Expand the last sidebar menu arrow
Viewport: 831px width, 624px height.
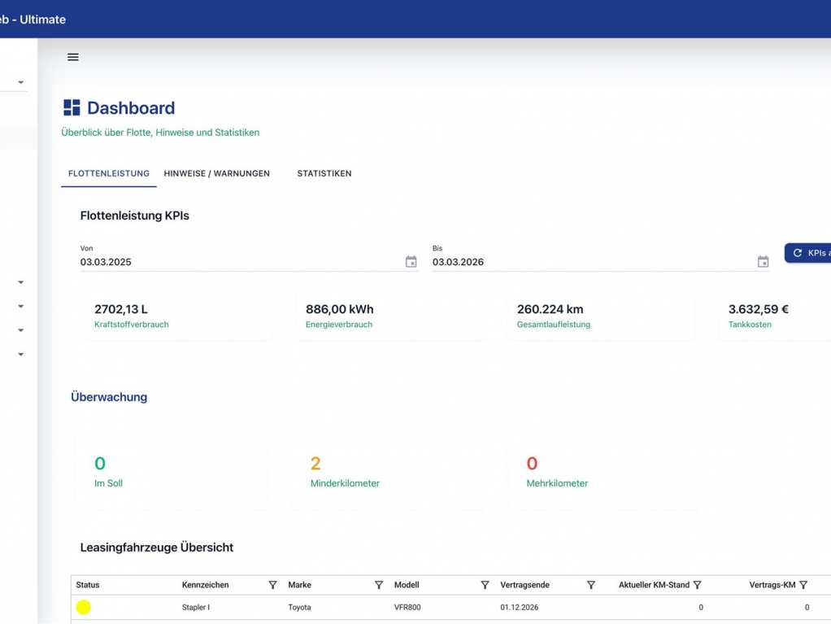coord(21,355)
